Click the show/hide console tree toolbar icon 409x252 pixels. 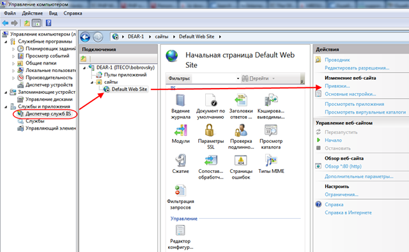click(36, 23)
